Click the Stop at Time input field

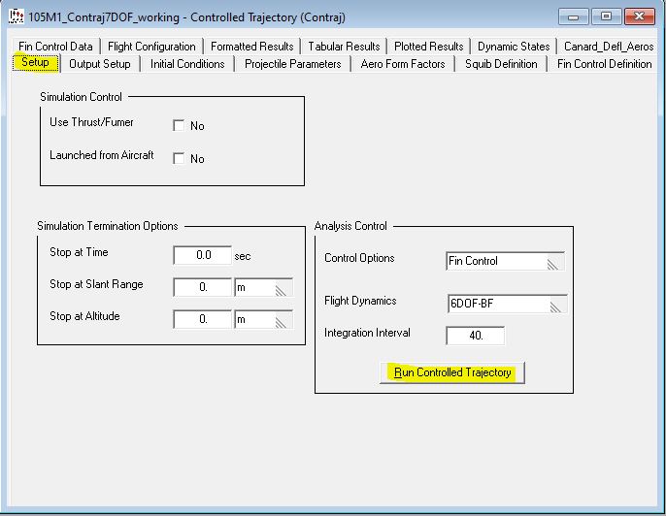tap(203, 256)
